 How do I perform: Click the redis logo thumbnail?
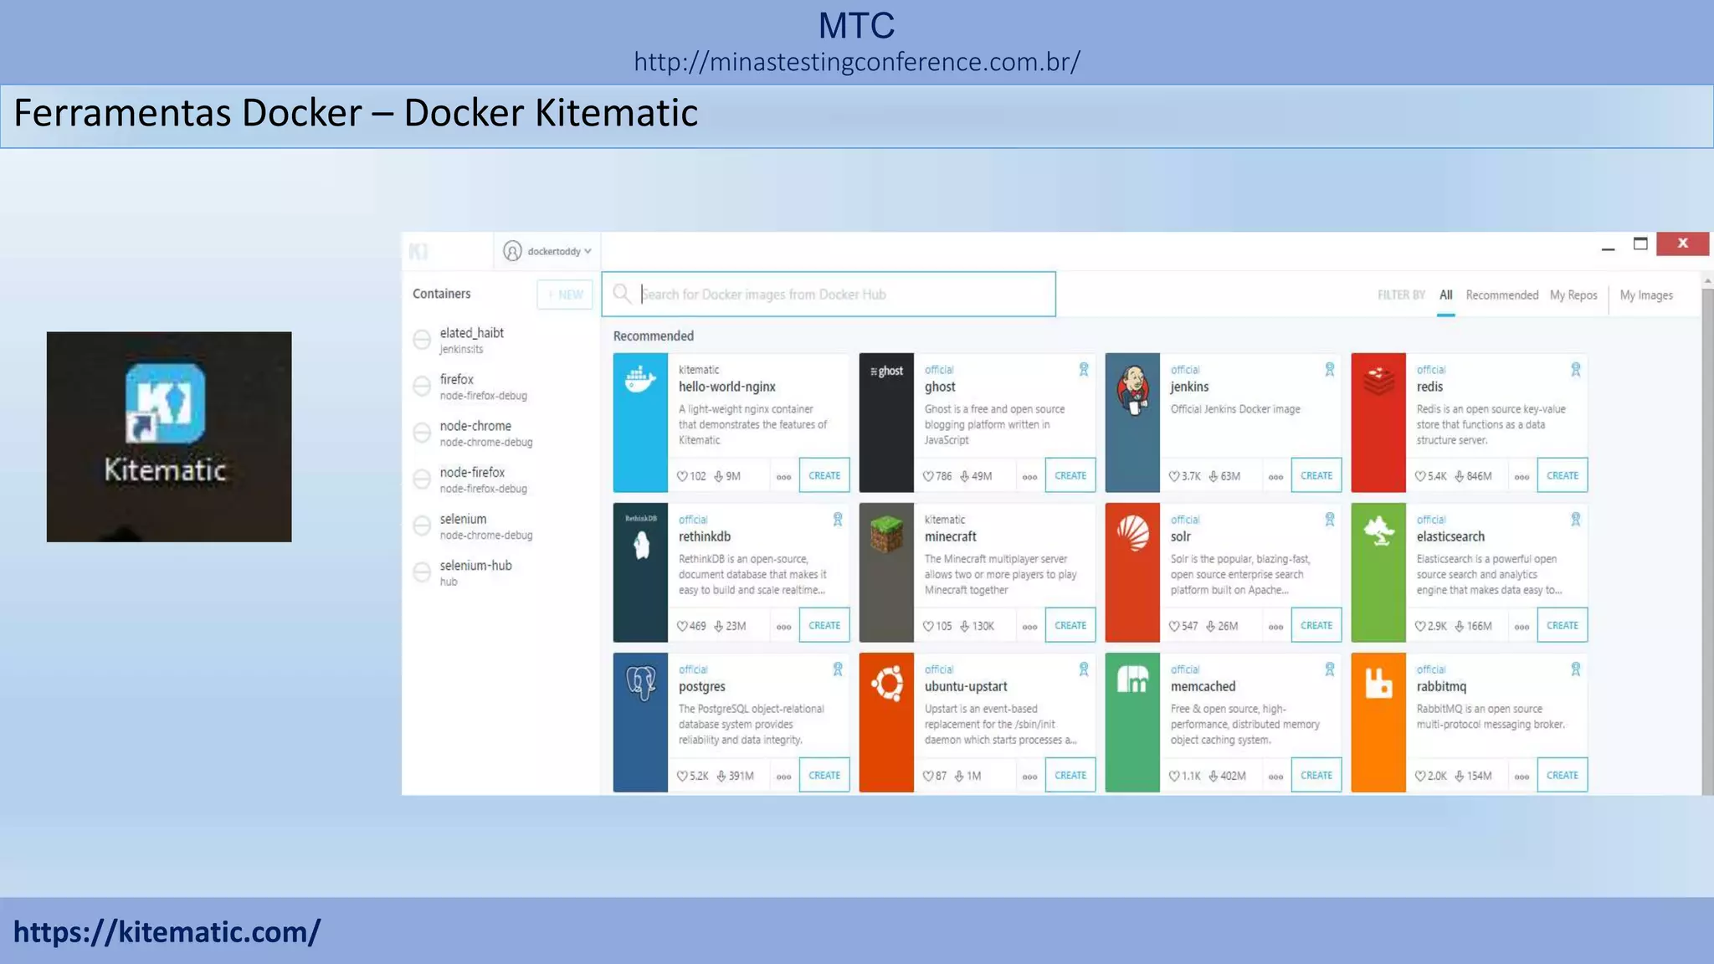click(x=1378, y=423)
